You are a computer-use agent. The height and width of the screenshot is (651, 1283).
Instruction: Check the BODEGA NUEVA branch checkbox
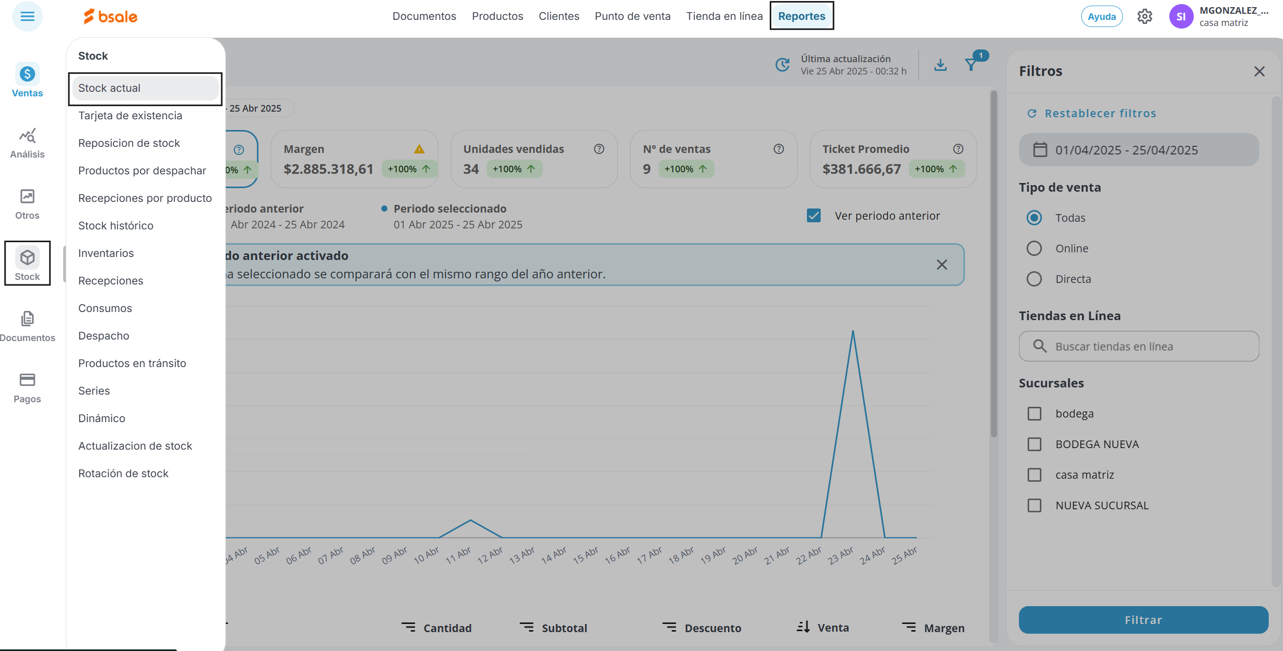point(1034,444)
